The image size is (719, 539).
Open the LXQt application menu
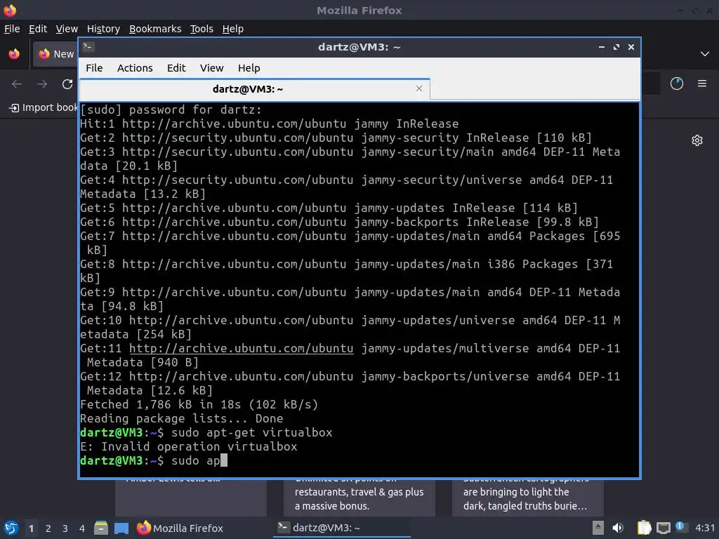11,528
